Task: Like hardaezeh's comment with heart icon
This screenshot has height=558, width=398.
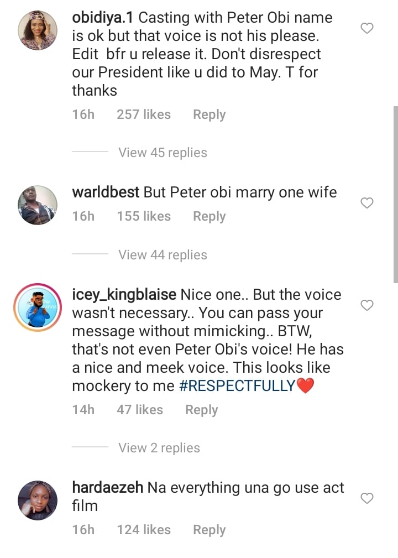Action: (367, 499)
